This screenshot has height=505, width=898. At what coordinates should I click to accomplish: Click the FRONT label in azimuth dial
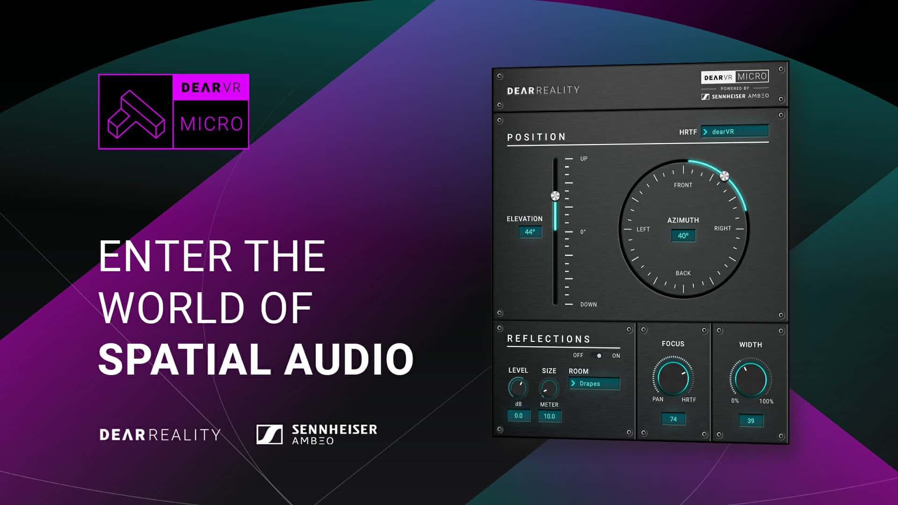[683, 185]
